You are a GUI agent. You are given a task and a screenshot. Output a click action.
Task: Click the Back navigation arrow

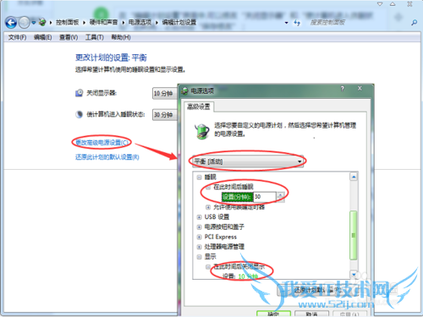[11, 23]
